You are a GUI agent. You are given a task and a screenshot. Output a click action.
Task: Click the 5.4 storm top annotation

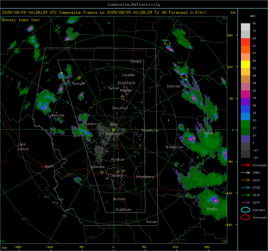pos(66,81)
